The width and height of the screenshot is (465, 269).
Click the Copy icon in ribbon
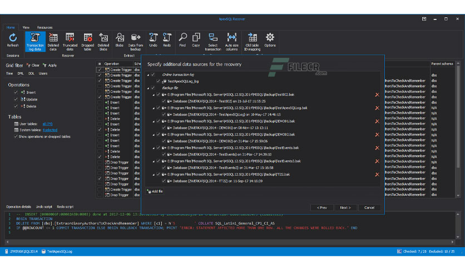[196, 40]
